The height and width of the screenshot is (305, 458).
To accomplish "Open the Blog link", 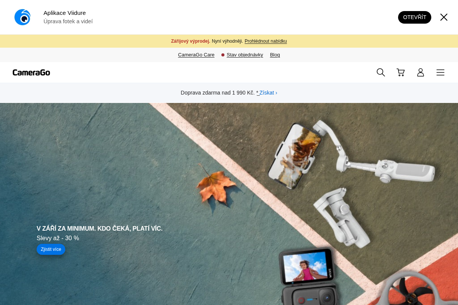I will point(275,55).
